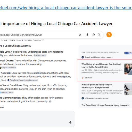The height and width of the screenshot is (132, 132).
Task: Click the chicagoaccidentattorney.net favicon
Action: point(83,98)
